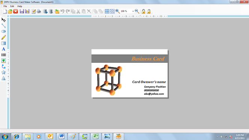Click the volume speaker tray icon

222,137
